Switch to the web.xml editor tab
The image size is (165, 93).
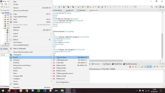(69, 10)
